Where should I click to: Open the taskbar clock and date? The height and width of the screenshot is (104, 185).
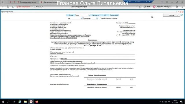click(175, 102)
